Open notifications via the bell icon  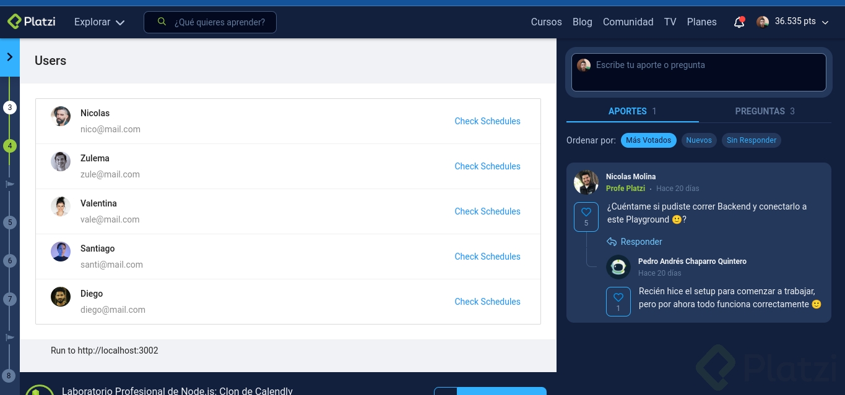[x=739, y=22]
